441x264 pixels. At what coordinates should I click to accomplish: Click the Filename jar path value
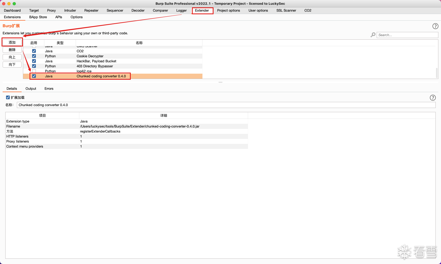coord(140,126)
